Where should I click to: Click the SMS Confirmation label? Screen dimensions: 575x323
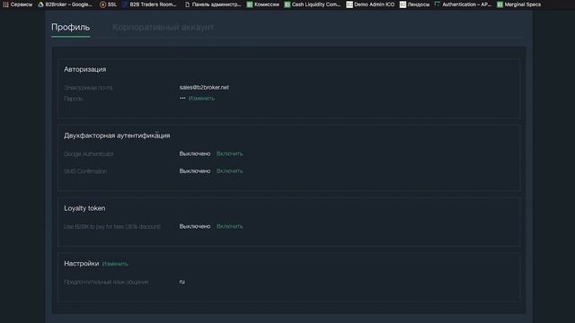[85, 171]
